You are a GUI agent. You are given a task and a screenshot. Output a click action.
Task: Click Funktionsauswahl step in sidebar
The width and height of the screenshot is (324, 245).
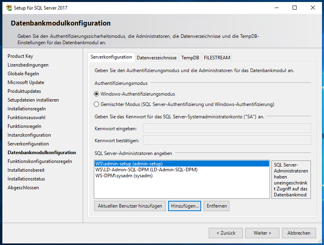pos(26,118)
